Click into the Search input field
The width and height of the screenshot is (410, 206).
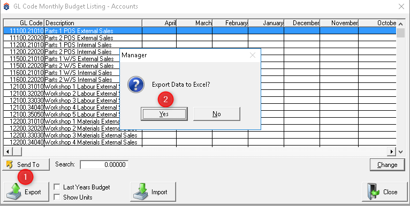coord(104,165)
